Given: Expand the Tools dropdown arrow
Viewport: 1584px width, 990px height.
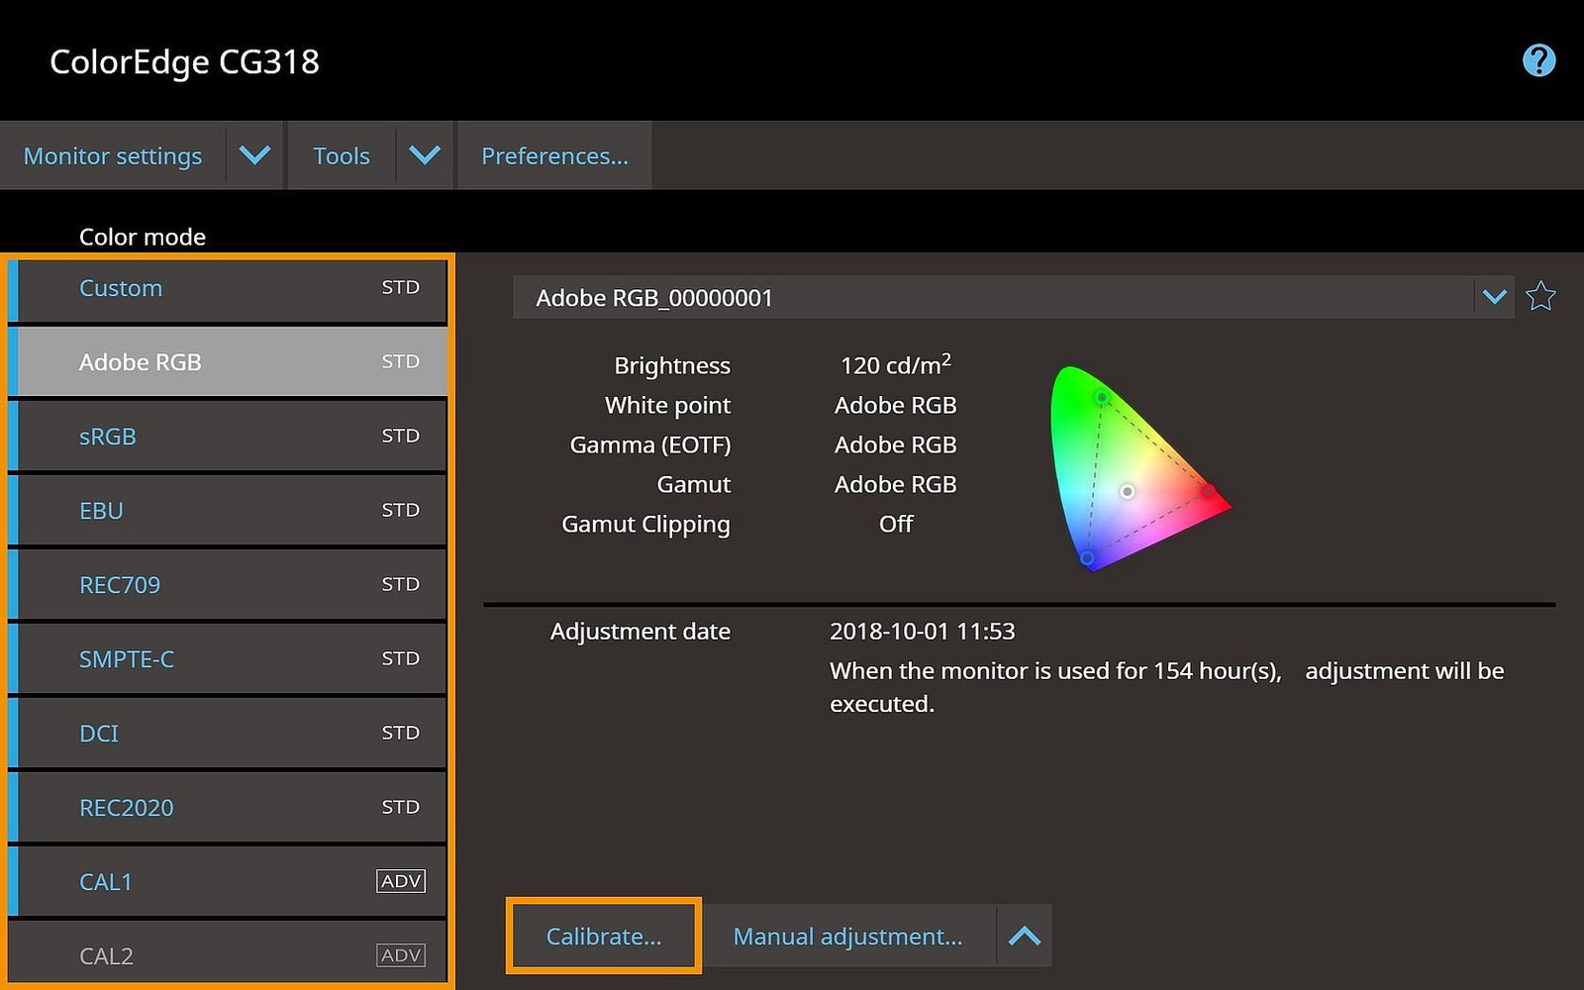Looking at the screenshot, I should coord(425,155).
